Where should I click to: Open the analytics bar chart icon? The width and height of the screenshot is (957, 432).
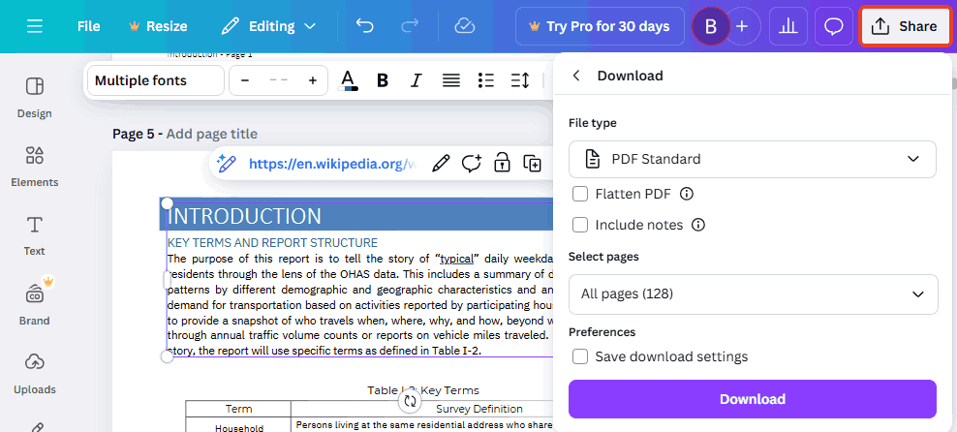[x=789, y=26]
